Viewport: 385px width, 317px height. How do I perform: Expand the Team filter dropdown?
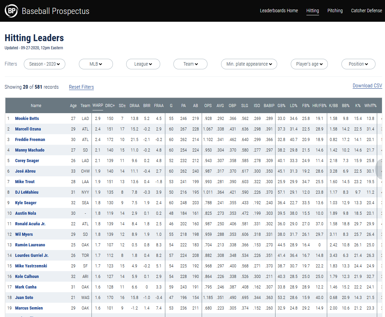coord(190,64)
